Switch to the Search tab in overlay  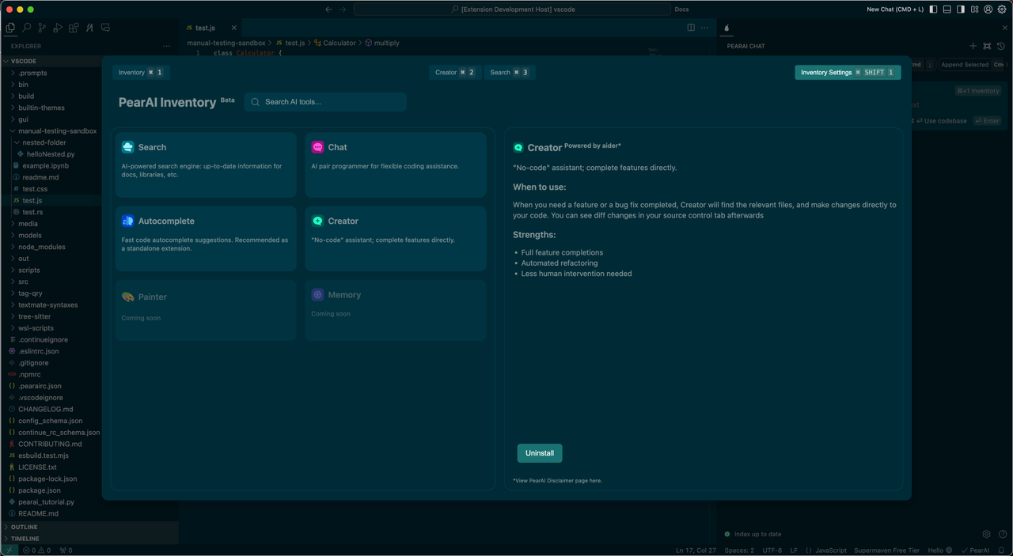tap(510, 72)
